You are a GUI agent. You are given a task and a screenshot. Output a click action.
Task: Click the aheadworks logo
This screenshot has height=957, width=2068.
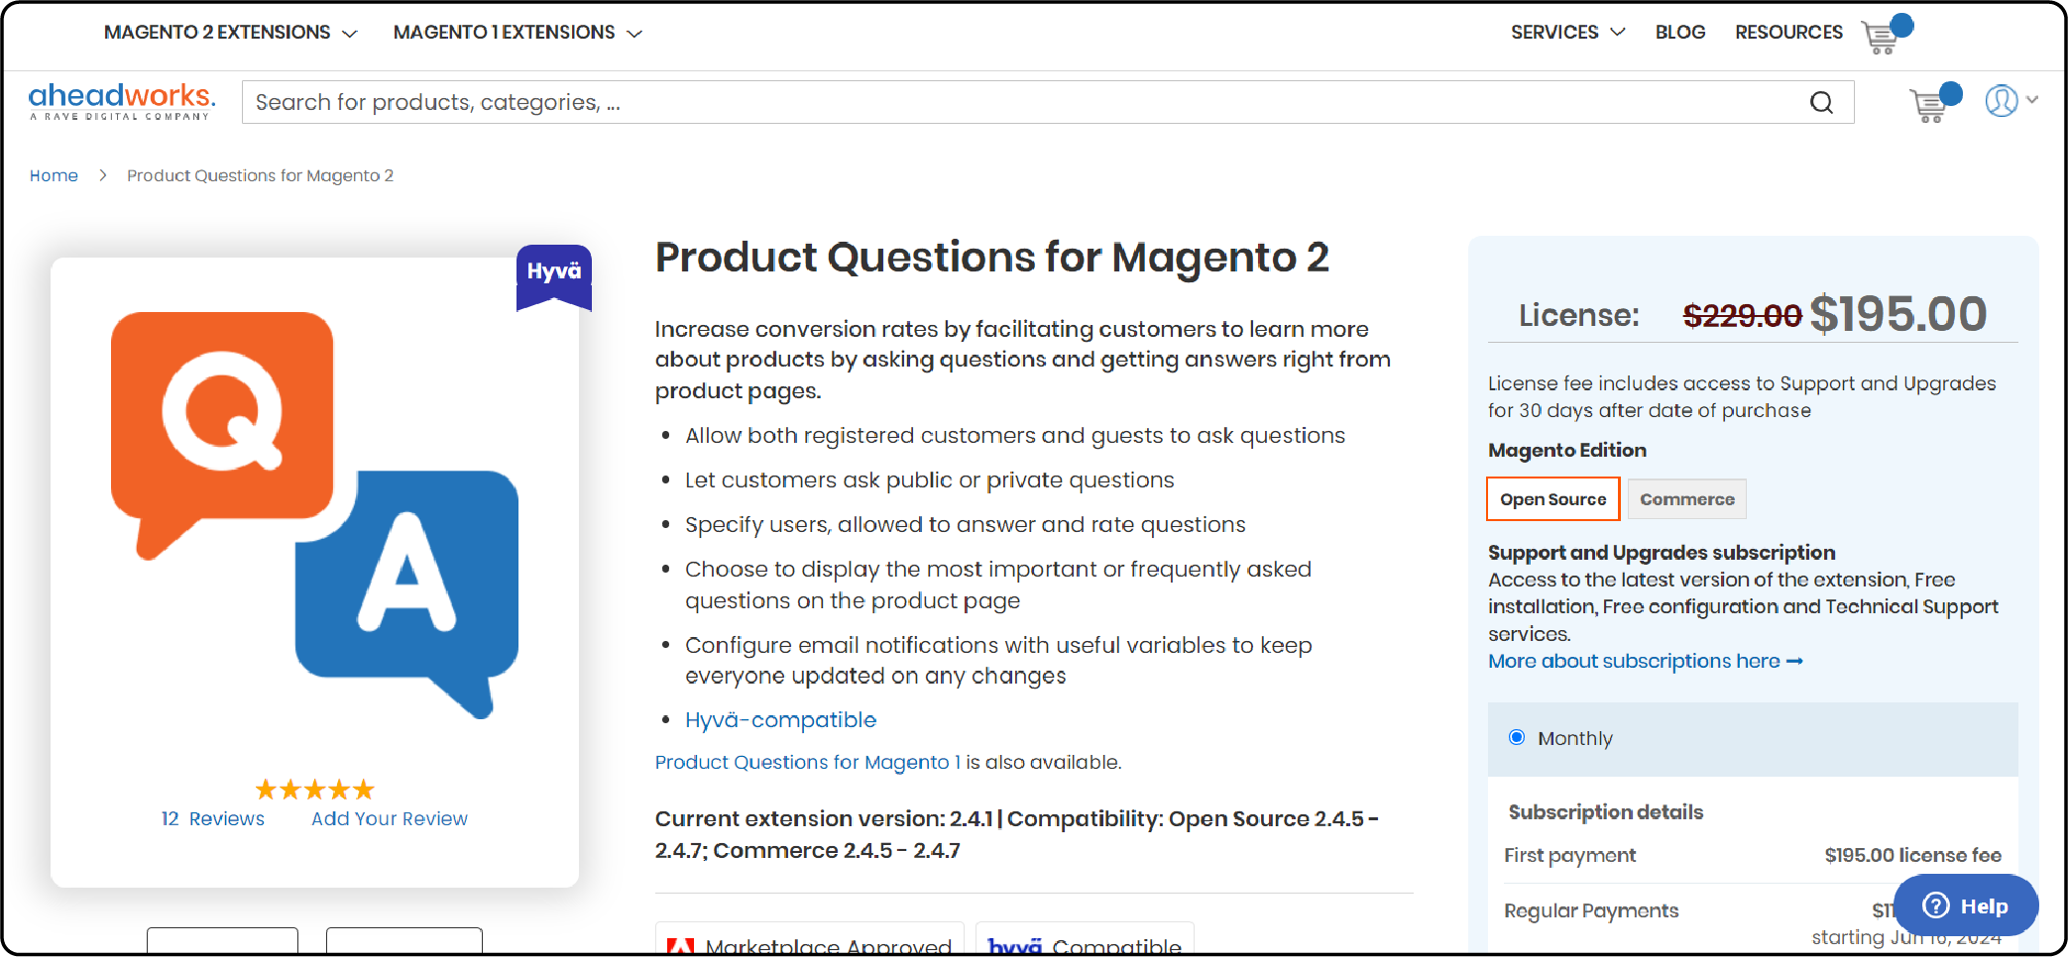coord(122,101)
